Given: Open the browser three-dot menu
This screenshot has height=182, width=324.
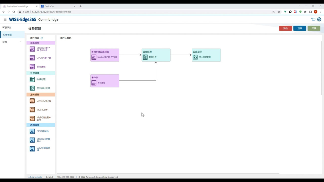Looking at the screenshot, I should 321,12.
